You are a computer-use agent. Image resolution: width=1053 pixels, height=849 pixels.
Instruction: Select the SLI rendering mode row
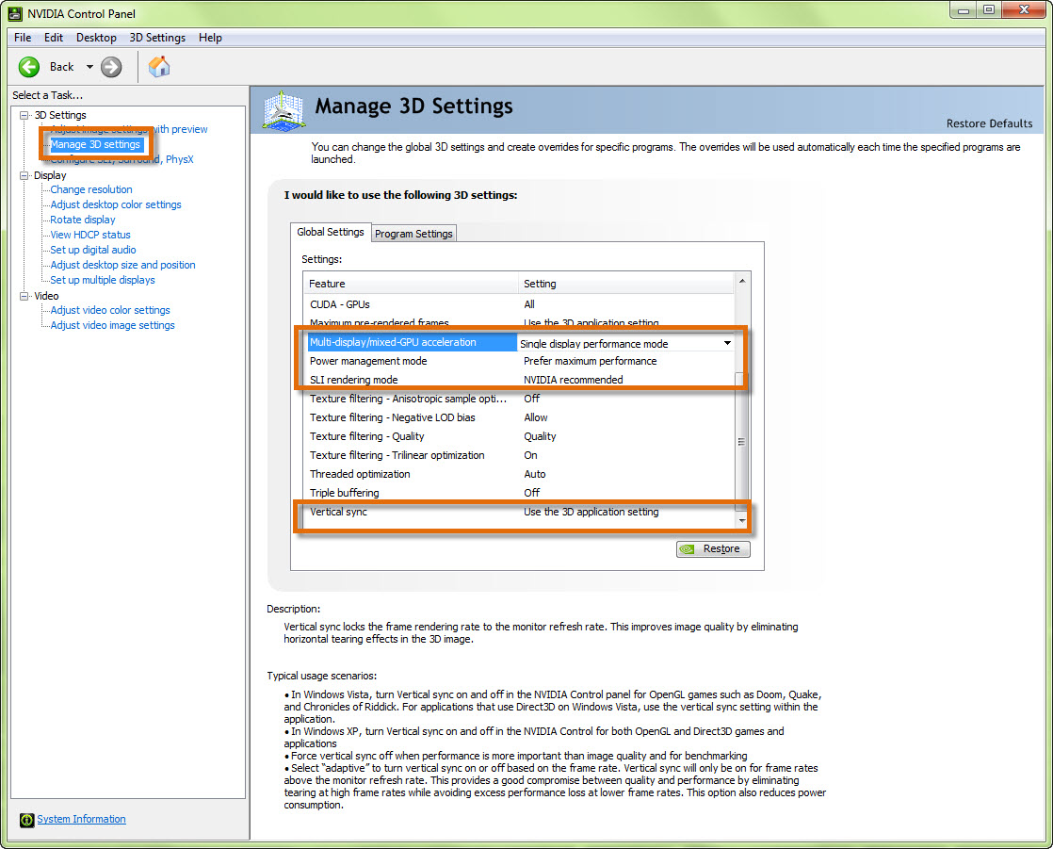click(x=520, y=380)
